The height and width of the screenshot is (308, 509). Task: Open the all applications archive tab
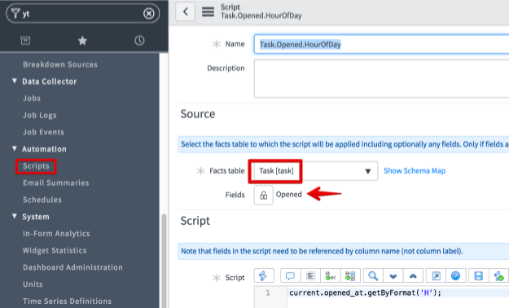(x=25, y=40)
